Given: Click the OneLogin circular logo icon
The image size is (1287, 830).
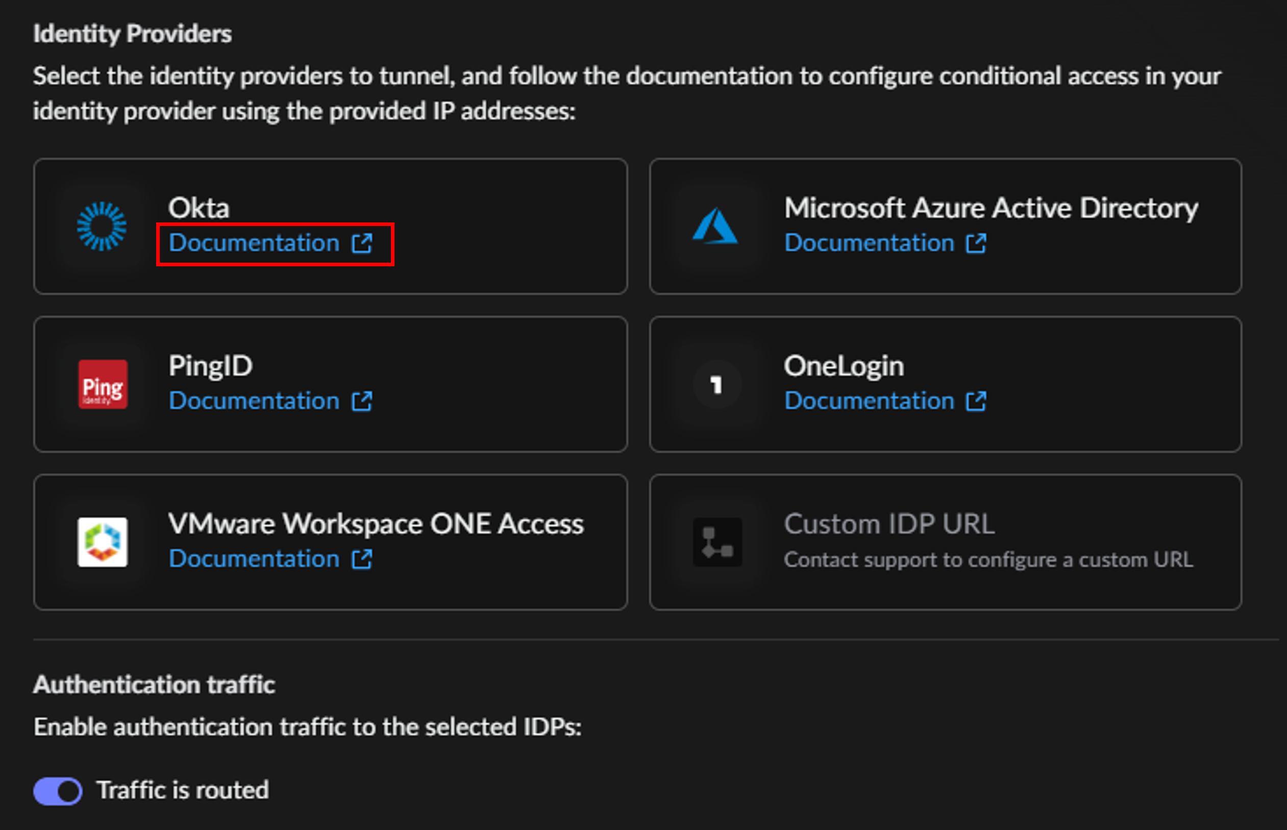Looking at the screenshot, I should 716,384.
